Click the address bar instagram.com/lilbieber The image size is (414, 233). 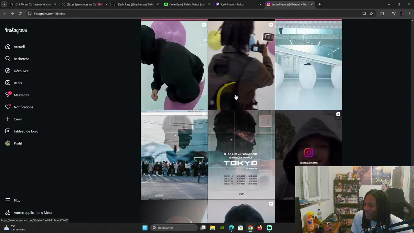click(x=49, y=14)
